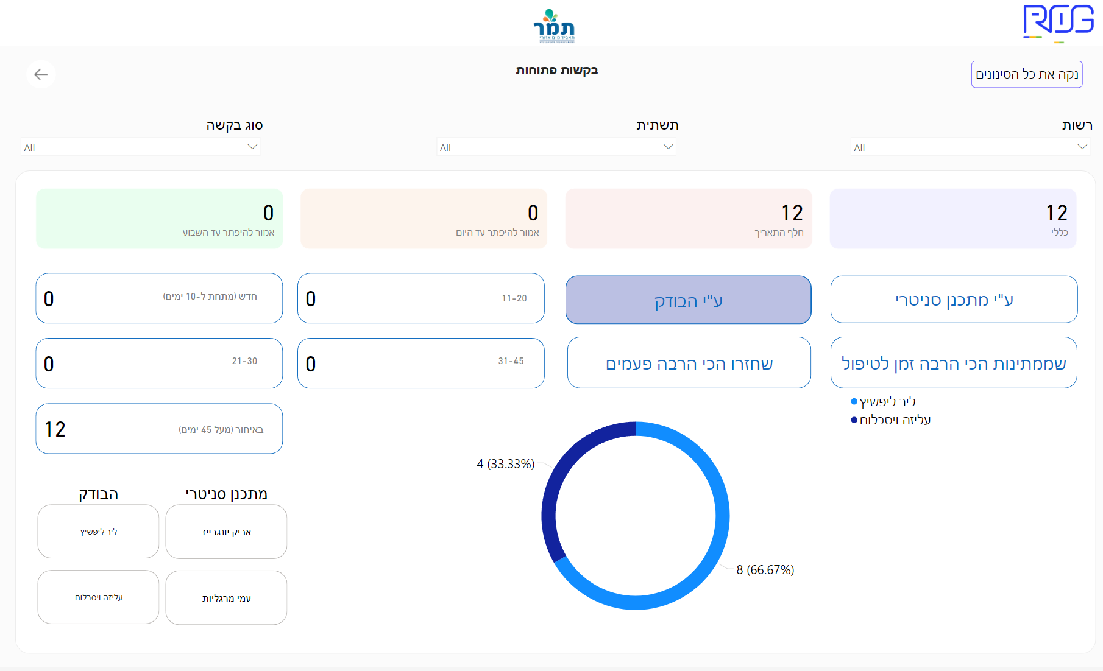Select the חלף התאריך card

(x=689, y=219)
